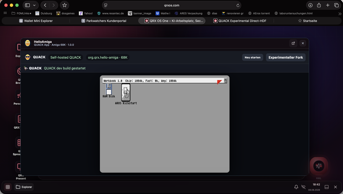Reload the qrxos.com page
343x194 pixels.
[x=238, y=5]
